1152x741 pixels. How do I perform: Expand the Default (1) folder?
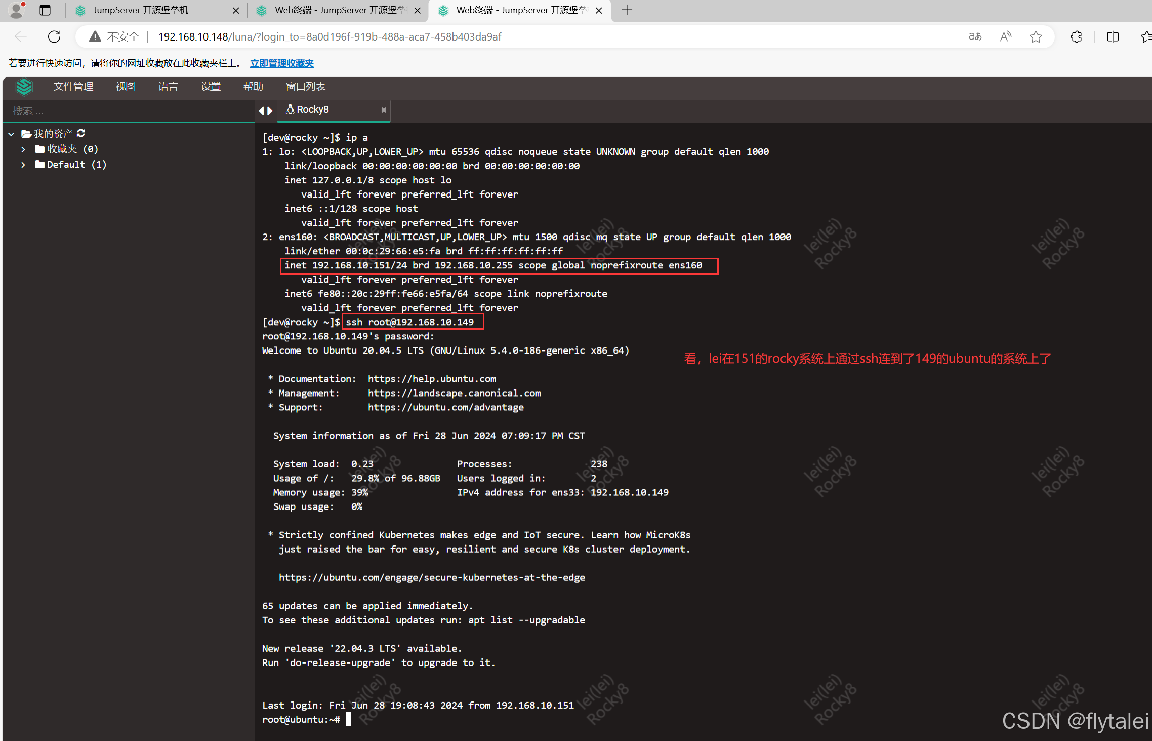point(23,165)
